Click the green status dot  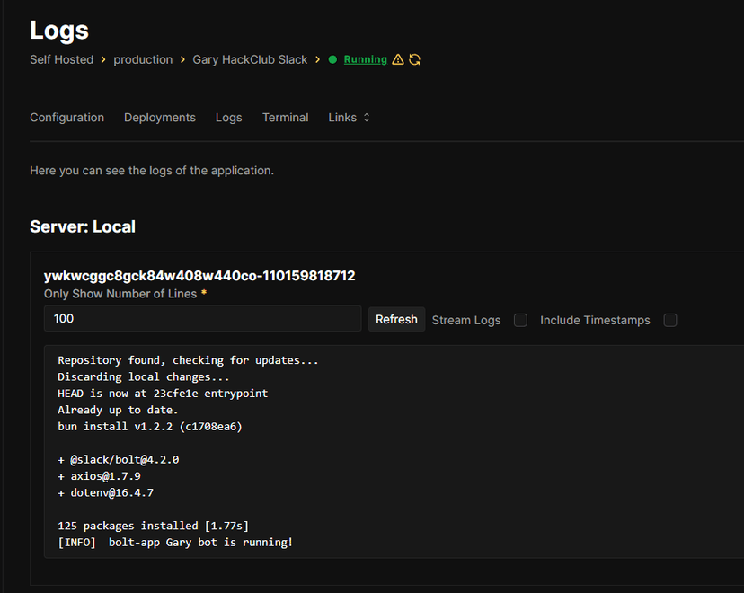[x=332, y=60]
